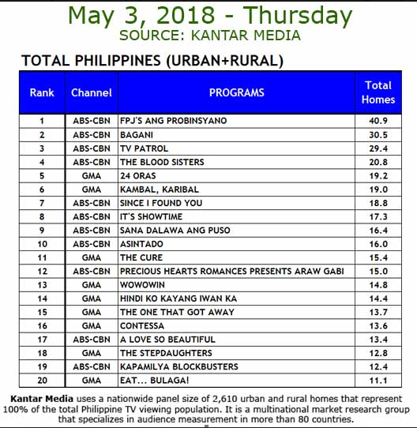Select the KAMBAL, KARIBAL row
The height and width of the screenshot is (428, 417).
pos(210,190)
